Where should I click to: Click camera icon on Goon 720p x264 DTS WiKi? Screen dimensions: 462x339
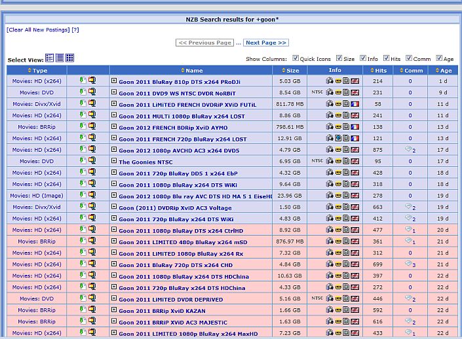(330, 219)
